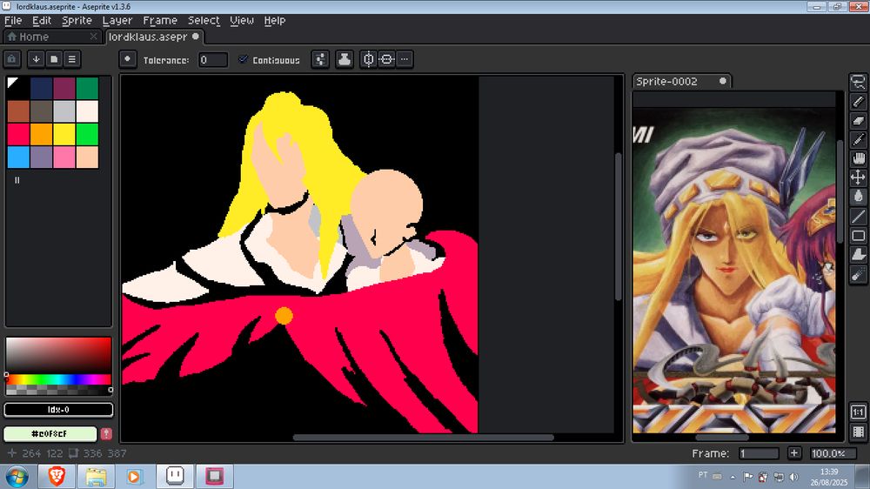Toggle the Contiguous checkbox
Image resolution: width=870 pixels, height=489 pixels.
[243, 59]
